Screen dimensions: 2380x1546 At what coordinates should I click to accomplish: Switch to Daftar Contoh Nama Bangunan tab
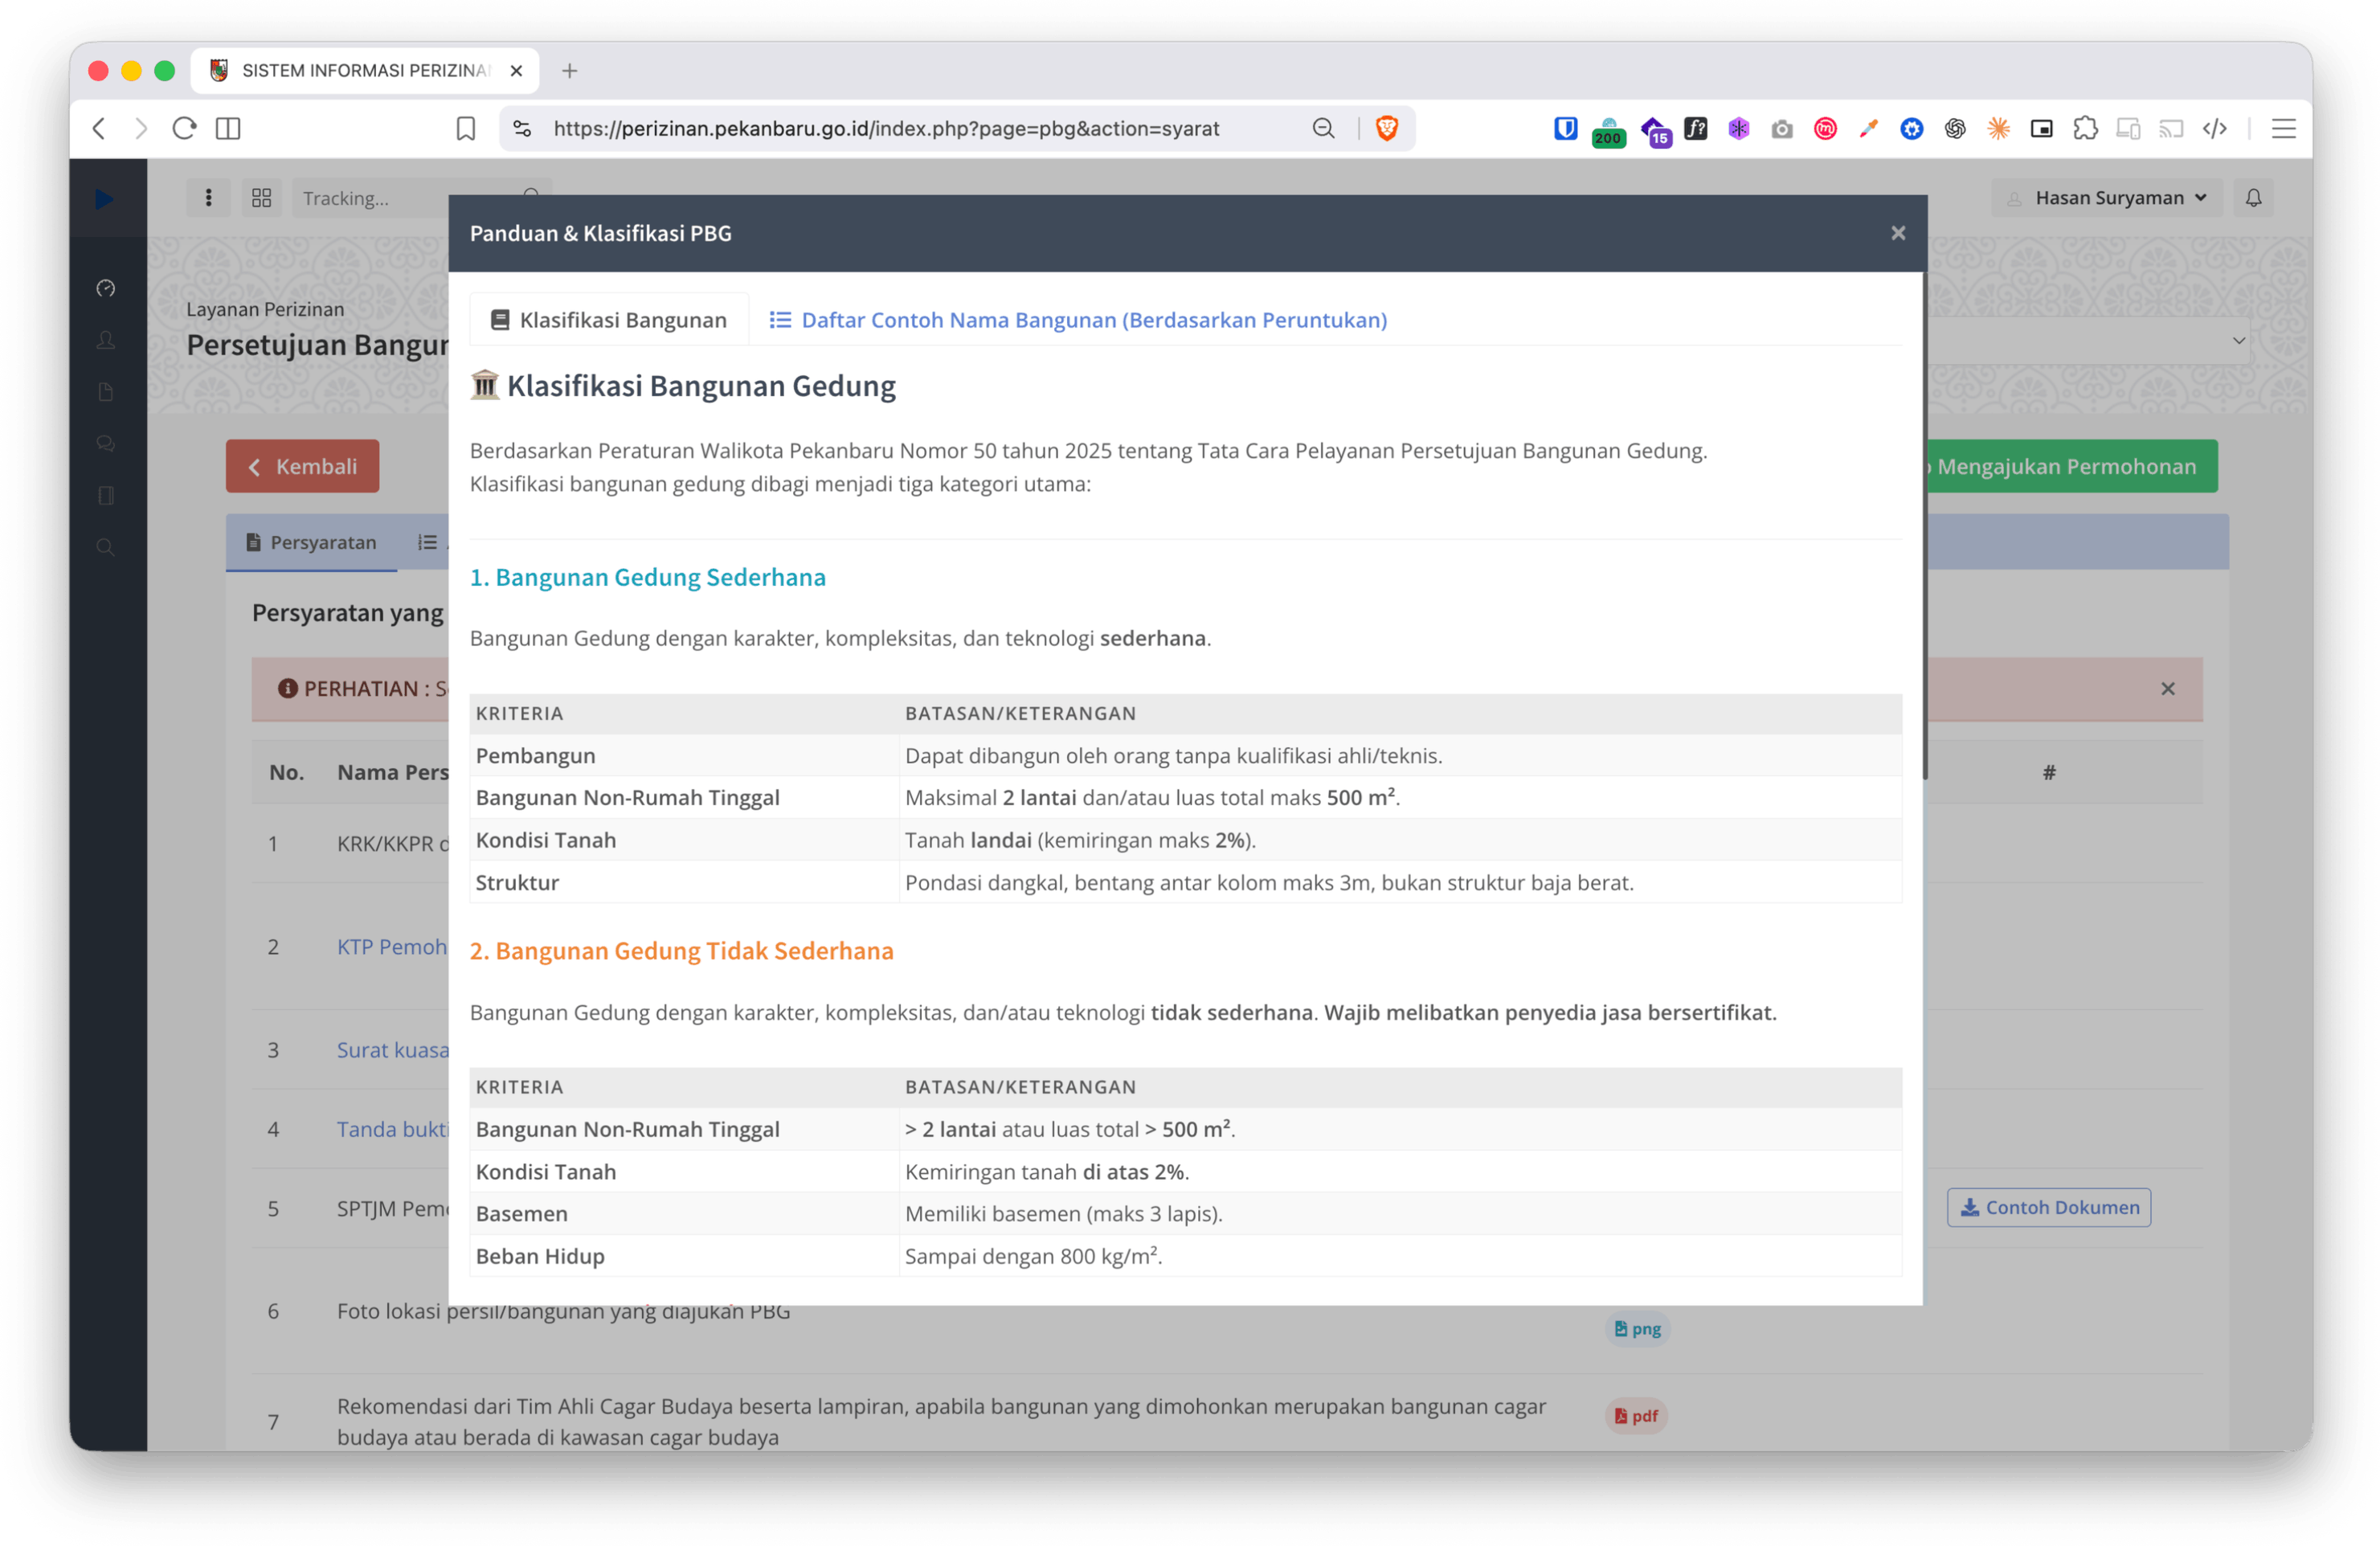pos(1078,320)
